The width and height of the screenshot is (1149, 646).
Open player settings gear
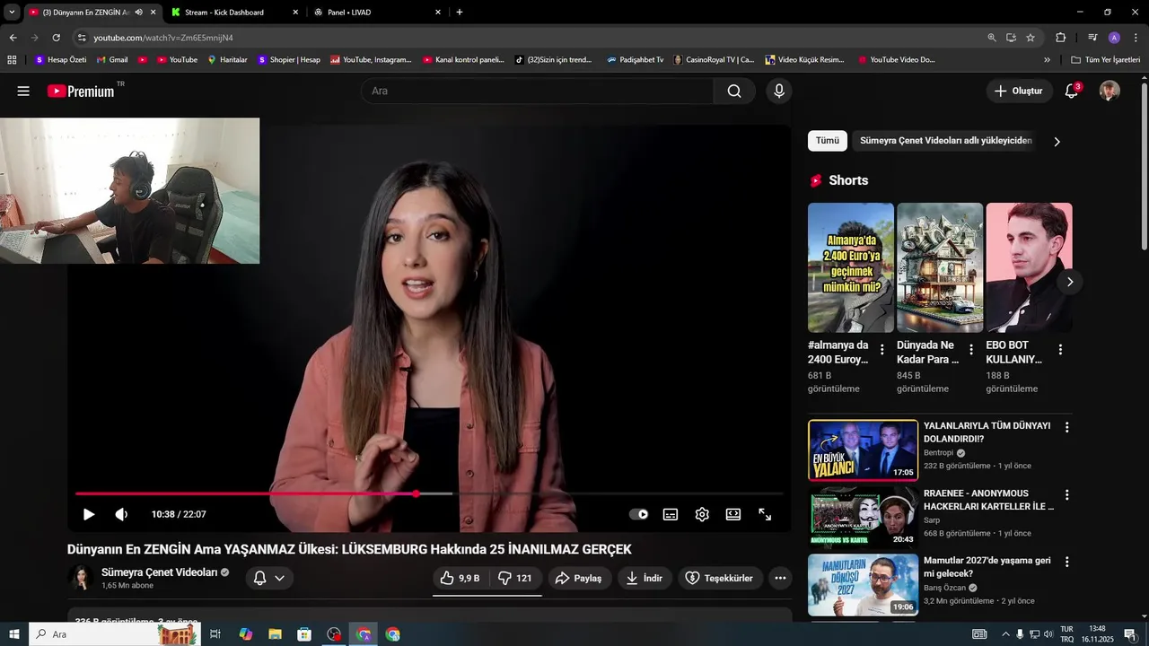[x=702, y=514]
